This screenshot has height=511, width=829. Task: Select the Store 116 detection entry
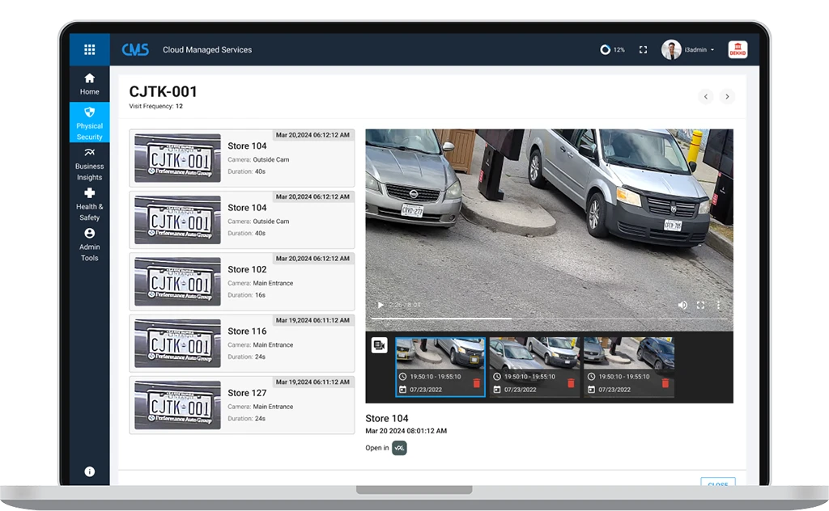(x=242, y=343)
